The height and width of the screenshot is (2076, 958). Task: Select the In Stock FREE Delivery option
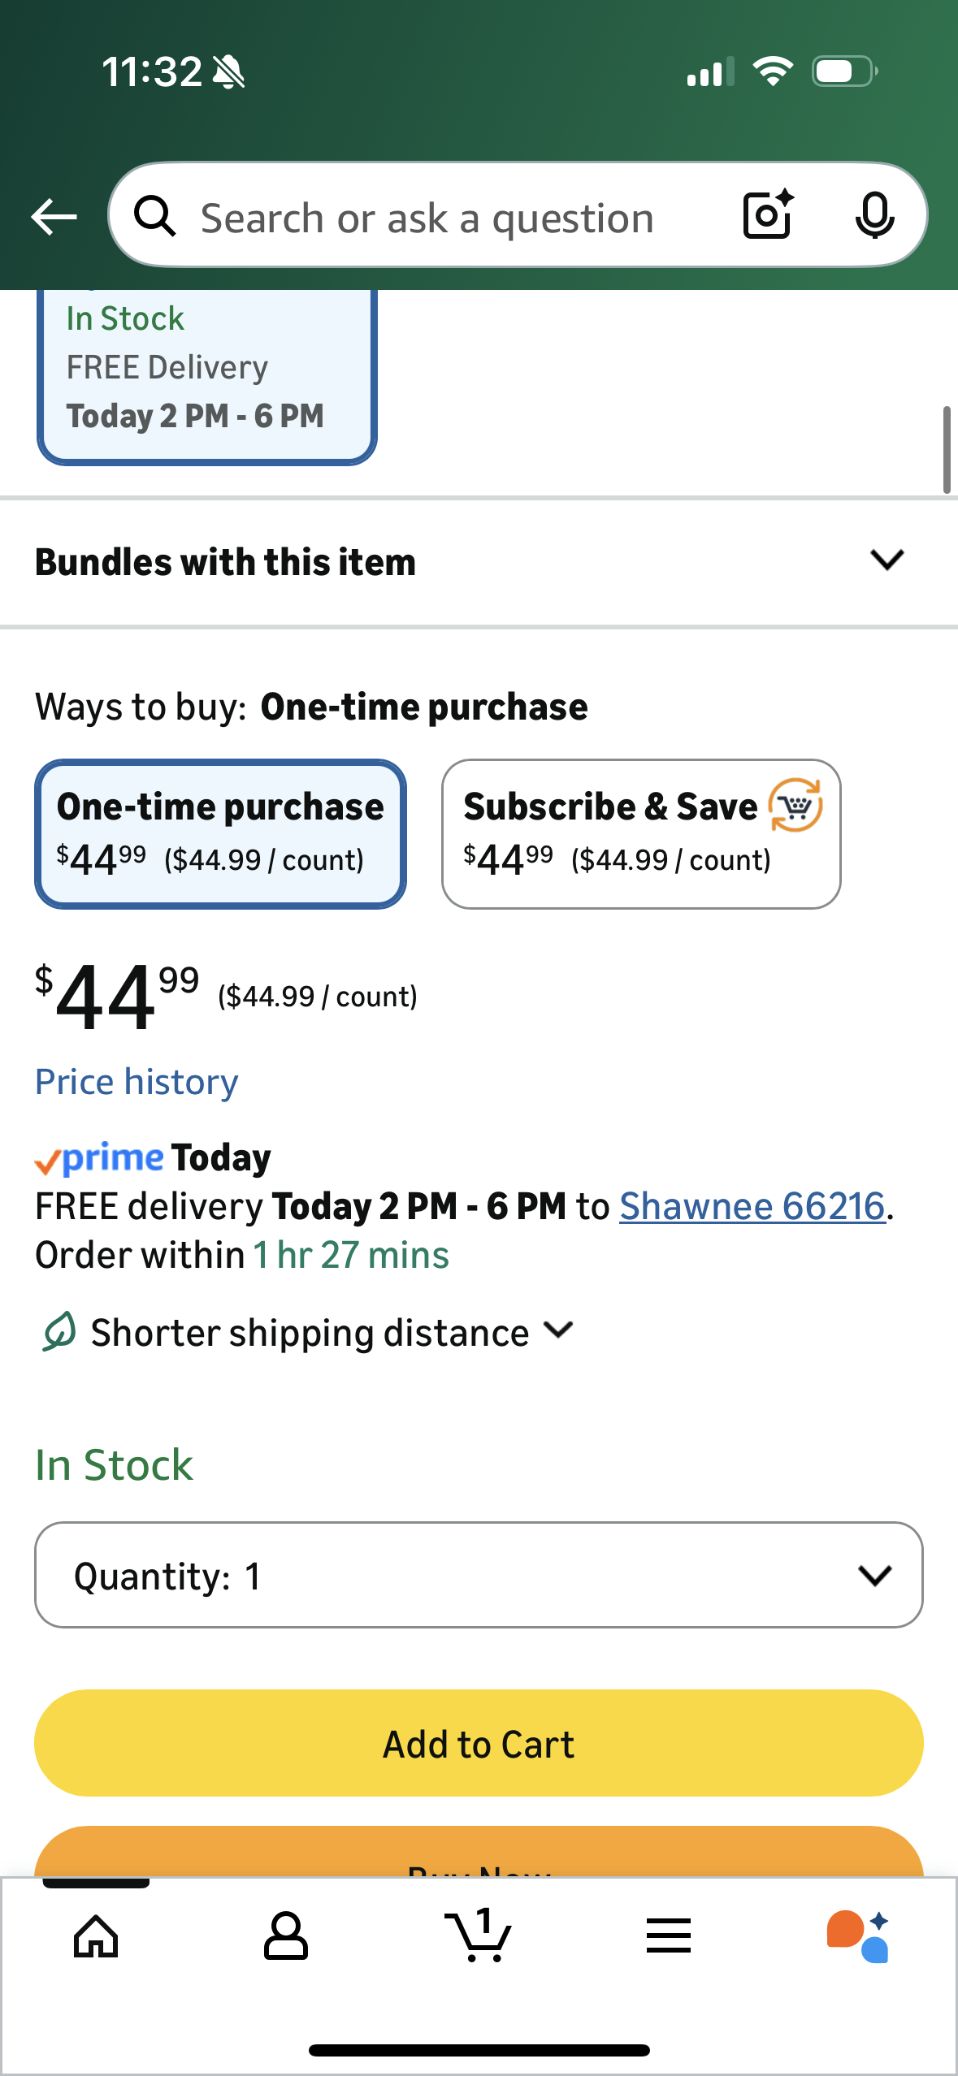click(206, 375)
